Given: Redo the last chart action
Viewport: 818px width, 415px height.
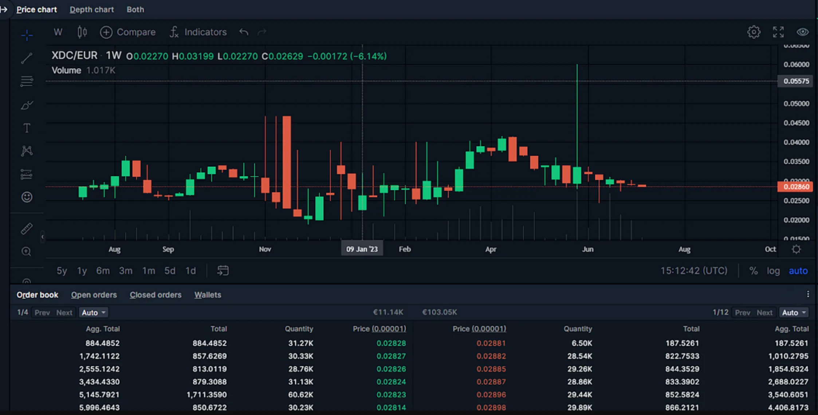Looking at the screenshot, I should [262, 32].
